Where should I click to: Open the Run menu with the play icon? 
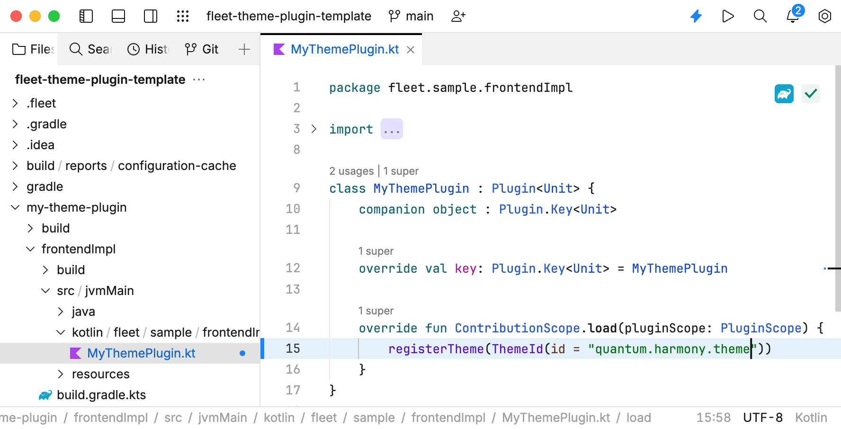click(x=728, y=16)
